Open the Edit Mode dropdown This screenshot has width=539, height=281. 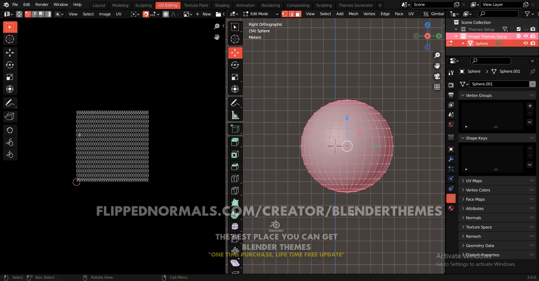click(261, 14)
